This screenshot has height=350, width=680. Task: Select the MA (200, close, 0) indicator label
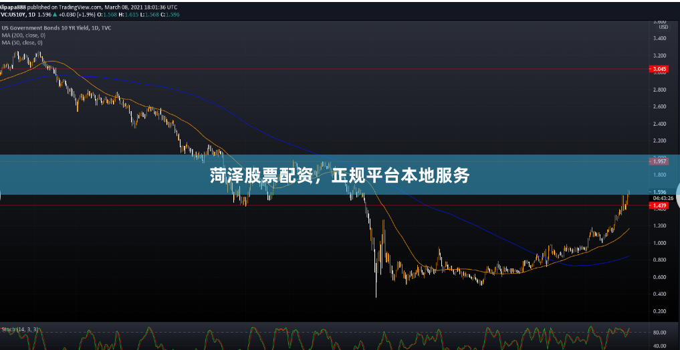click(x=23, y=35)
